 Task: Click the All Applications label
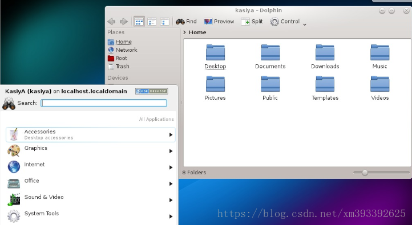point(156,119)
